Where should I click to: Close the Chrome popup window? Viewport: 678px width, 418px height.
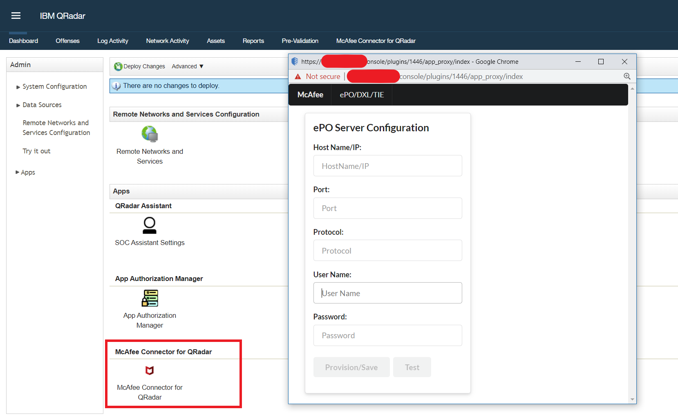pyautogui.click(x=624, y=61)
